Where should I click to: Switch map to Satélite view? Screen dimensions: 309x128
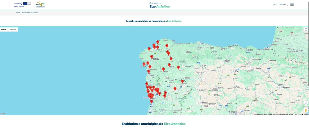point(13,29)
